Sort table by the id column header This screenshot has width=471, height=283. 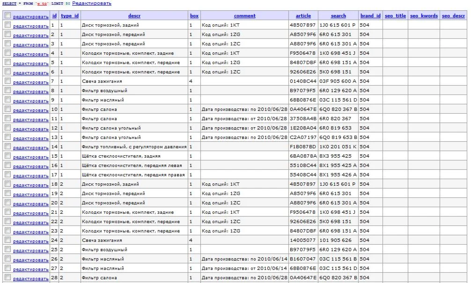click(x=54, y=15)
